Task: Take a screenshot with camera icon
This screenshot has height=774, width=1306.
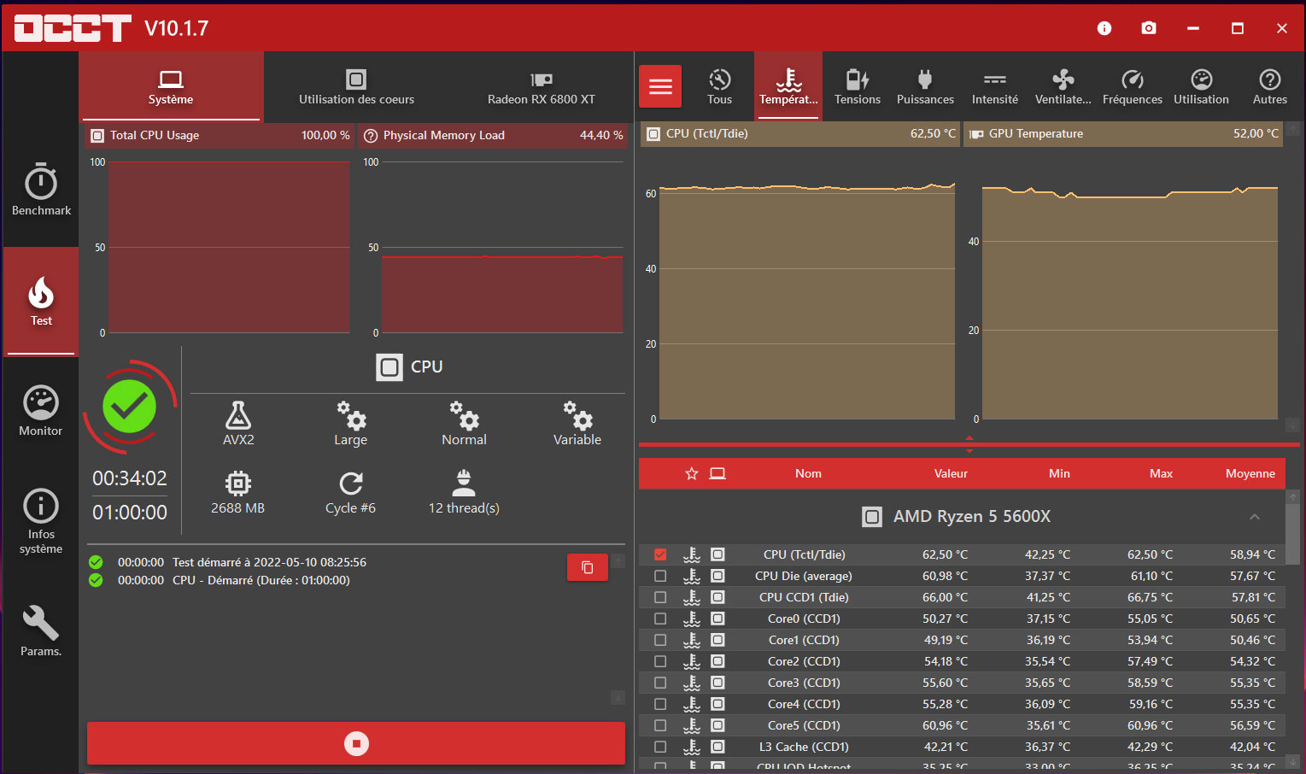Action: [x=1149, y=28]
